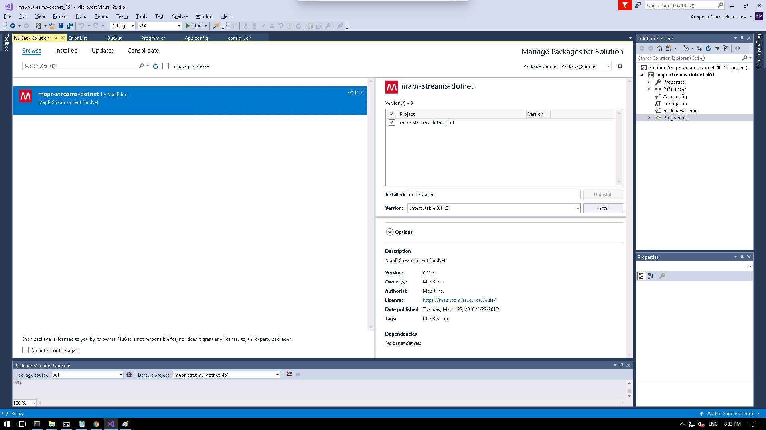The height and width of the screenshot is (430, 766).
Task: Click Pending Changes Filter icon
Action: pyautogui.click(x=686, y=48)
